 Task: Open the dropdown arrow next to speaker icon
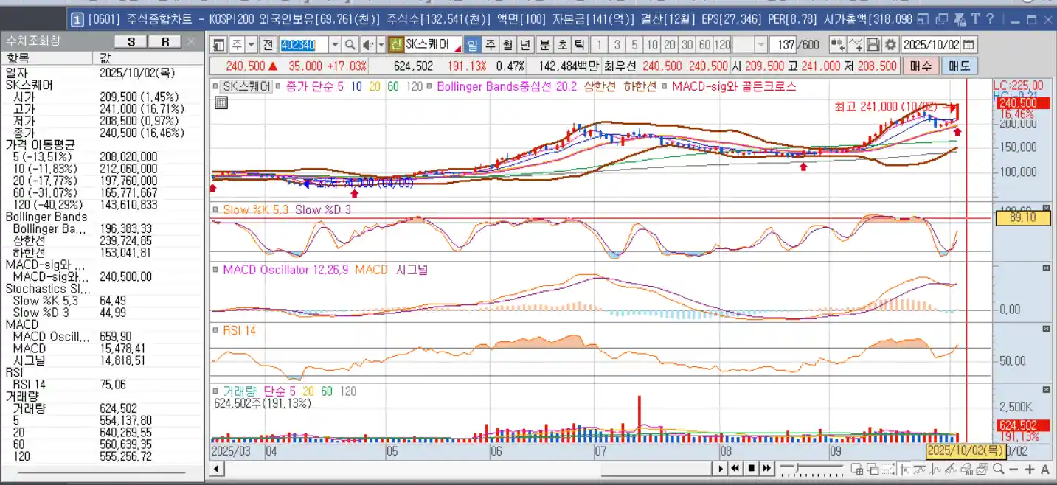pyautogui.click(x=381, y=45)
